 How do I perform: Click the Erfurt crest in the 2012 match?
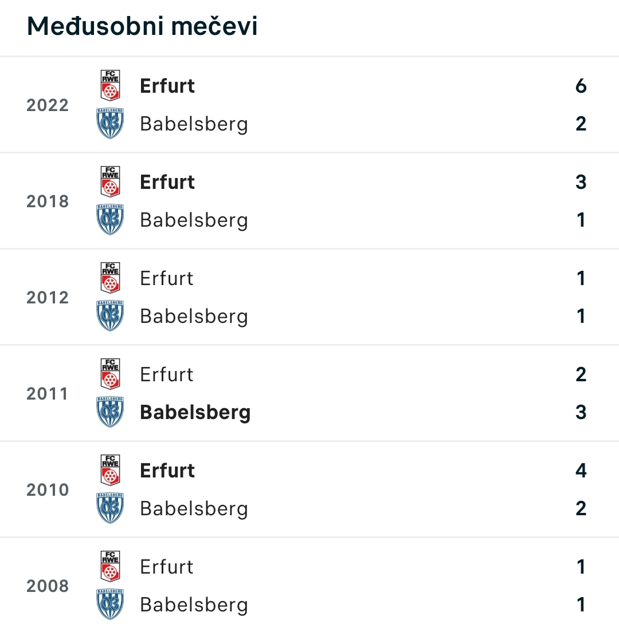(x=110, y=278)
